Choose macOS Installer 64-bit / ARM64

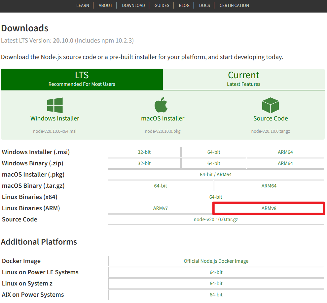(216, 175)
